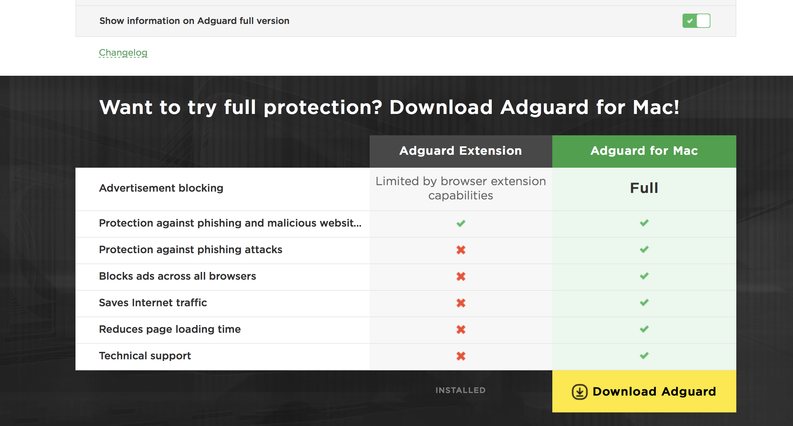
Task: Click red cross for Protection against phishing attacks
Action: point(461,250)
